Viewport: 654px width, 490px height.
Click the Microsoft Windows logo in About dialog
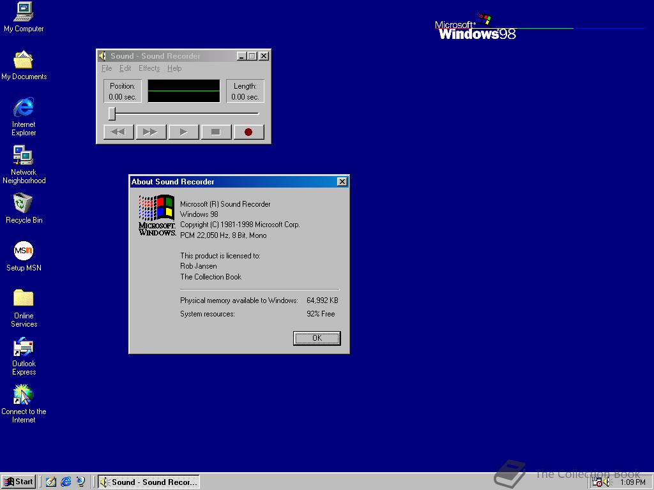click(157, 216)
